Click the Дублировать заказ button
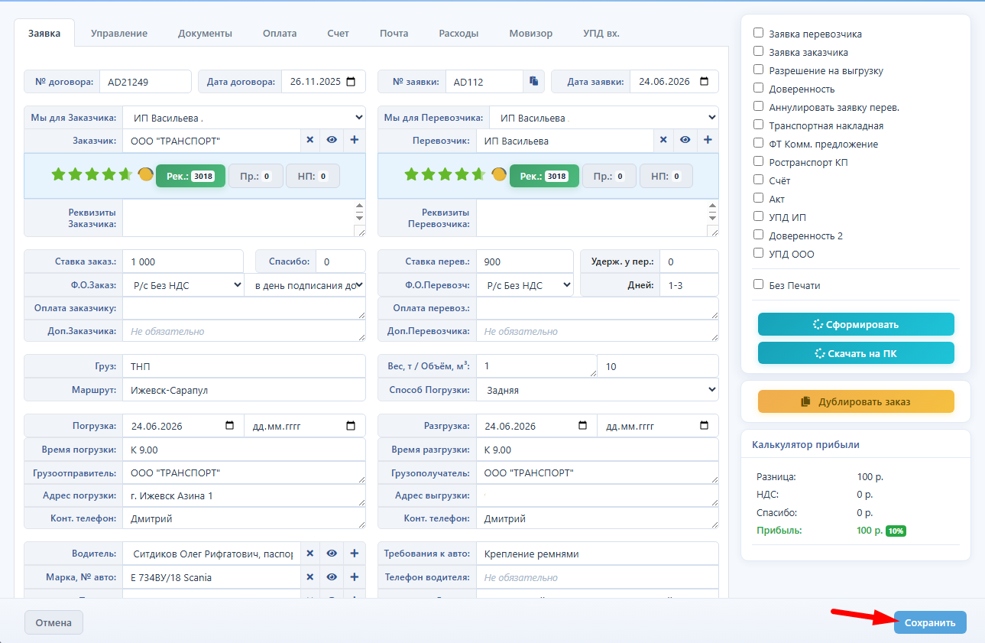The image size is (985, 643). coord(856,401)
